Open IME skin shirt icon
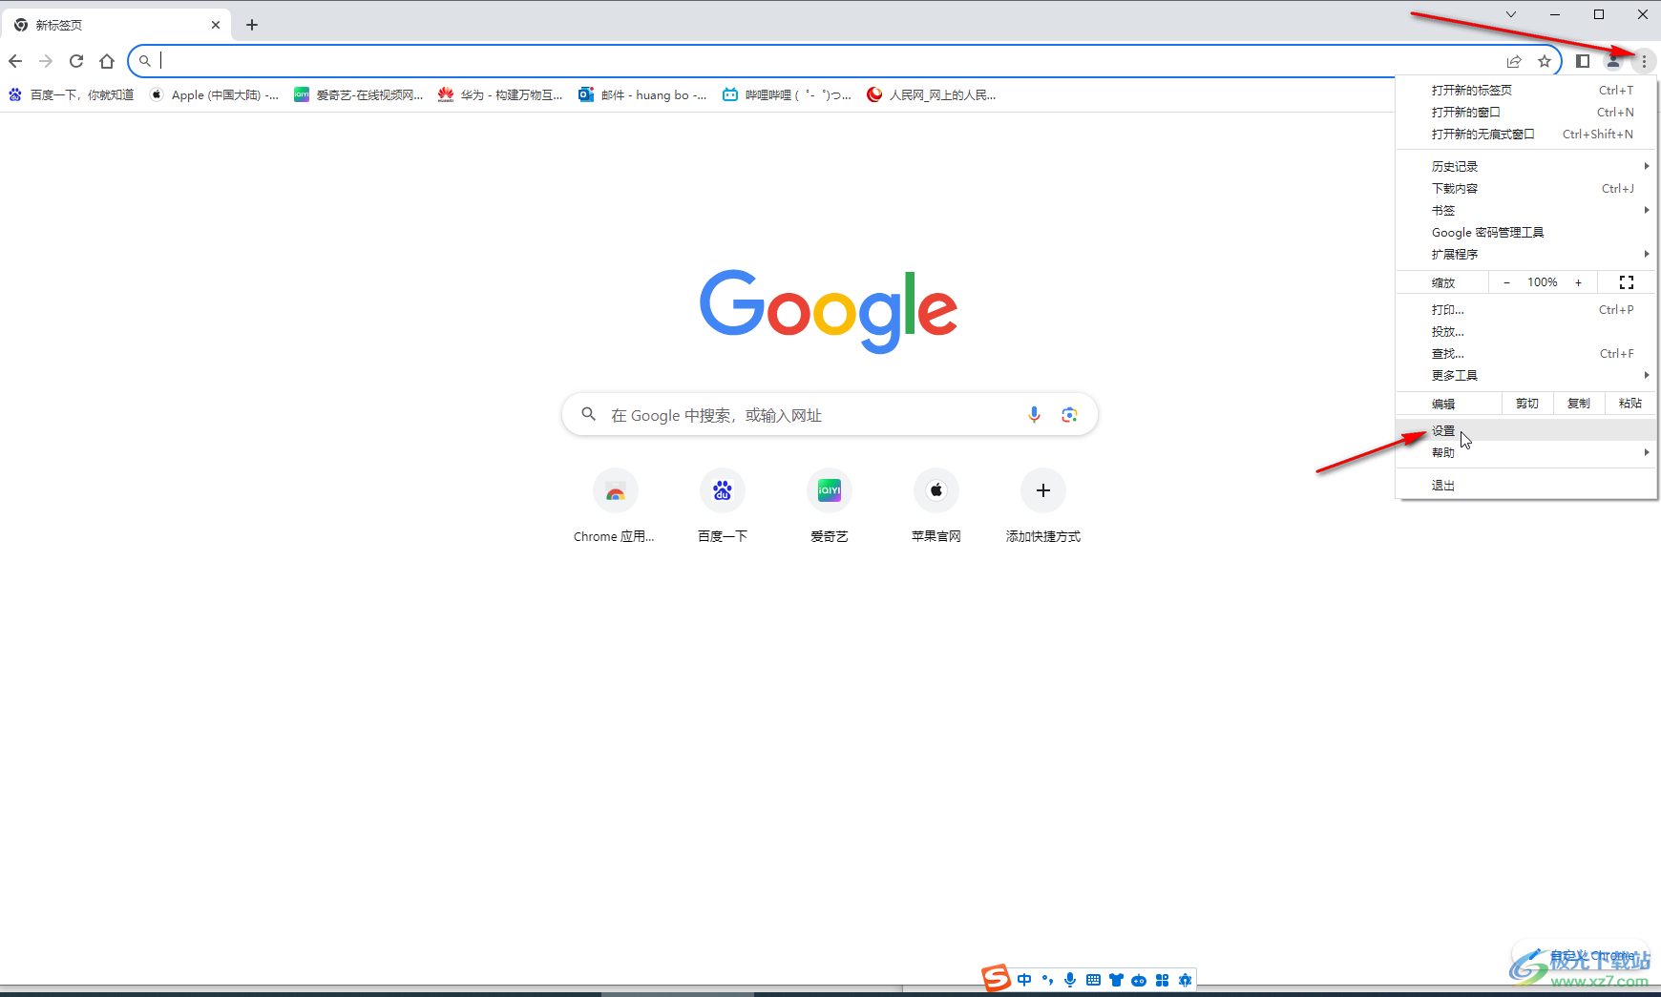The width and height of the screenshot is (1661, 997). pyautogui.click(x=1116, y=980)
